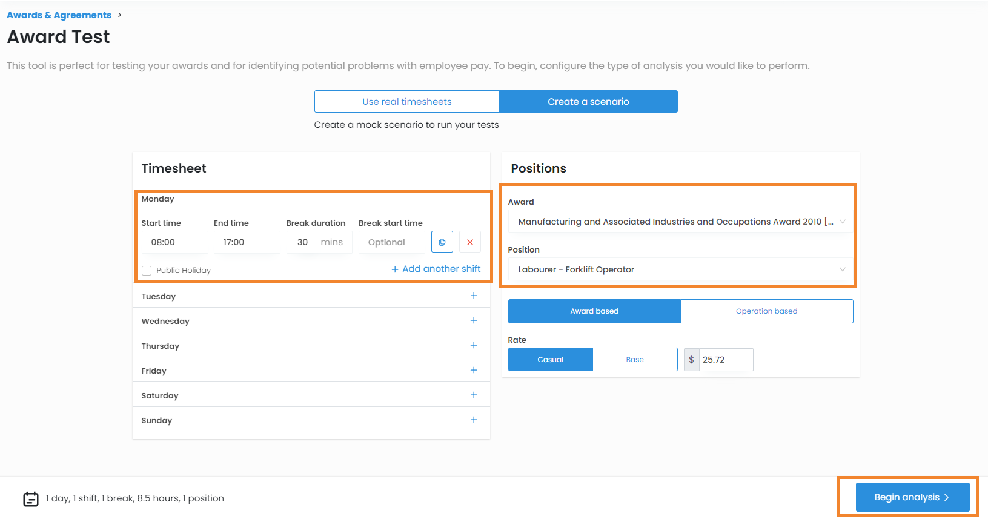Add a shift to Tuesday with plus icon
The height and width of the screenshot is (525, 988).
coord(474,296)
